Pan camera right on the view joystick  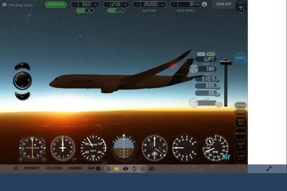point(28,80)
